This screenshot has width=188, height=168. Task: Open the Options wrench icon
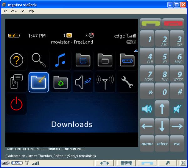point(127,82)
